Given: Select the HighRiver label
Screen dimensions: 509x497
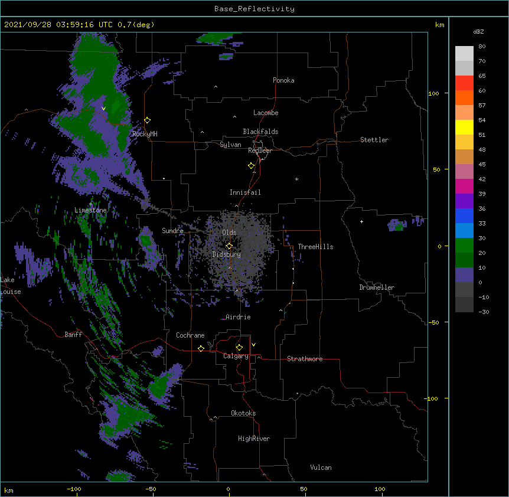Looking at the screenshot, I should pos(254,439).
